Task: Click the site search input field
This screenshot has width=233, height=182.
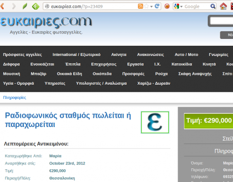Action: pos(221,21)
